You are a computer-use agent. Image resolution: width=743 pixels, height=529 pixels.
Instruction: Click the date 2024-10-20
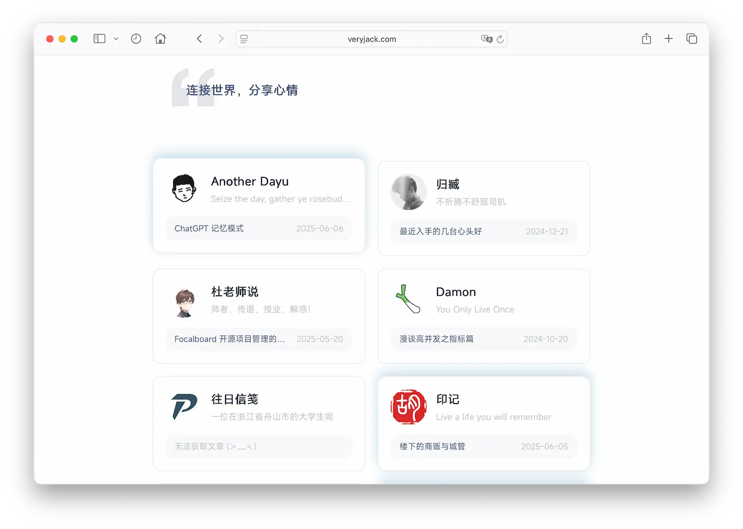[546, 339]
